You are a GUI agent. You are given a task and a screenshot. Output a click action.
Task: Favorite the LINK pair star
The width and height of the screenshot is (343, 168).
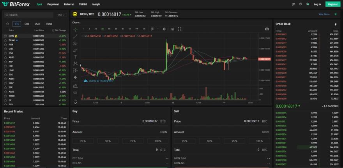[x=5, y=70]
